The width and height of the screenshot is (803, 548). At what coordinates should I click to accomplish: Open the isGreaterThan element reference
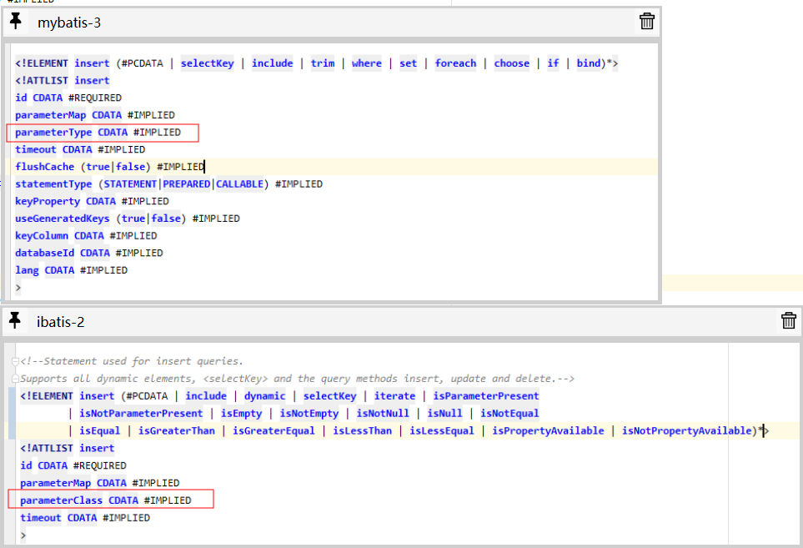pos(177,430)
